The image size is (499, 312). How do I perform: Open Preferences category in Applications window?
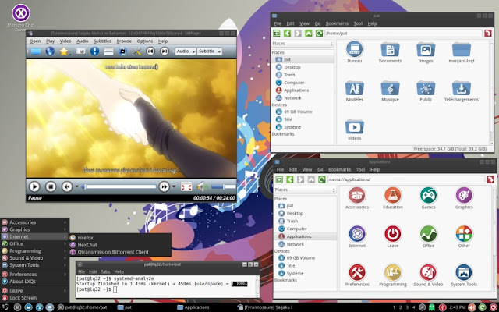point(357,275)
